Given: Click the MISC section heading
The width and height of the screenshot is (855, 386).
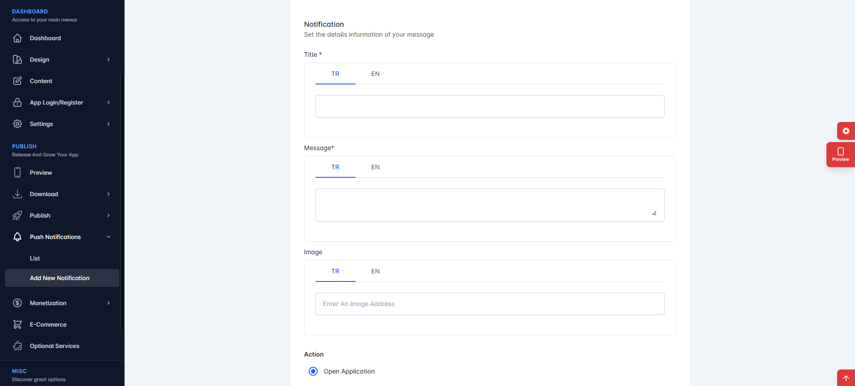Looking at the screenshot, I should pos(19,371).
